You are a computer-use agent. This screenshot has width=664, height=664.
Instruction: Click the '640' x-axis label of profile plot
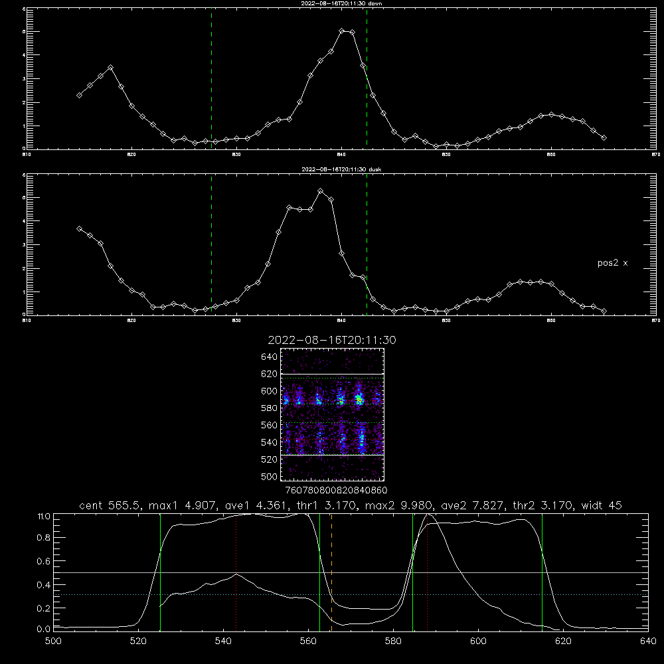[648, 641]
